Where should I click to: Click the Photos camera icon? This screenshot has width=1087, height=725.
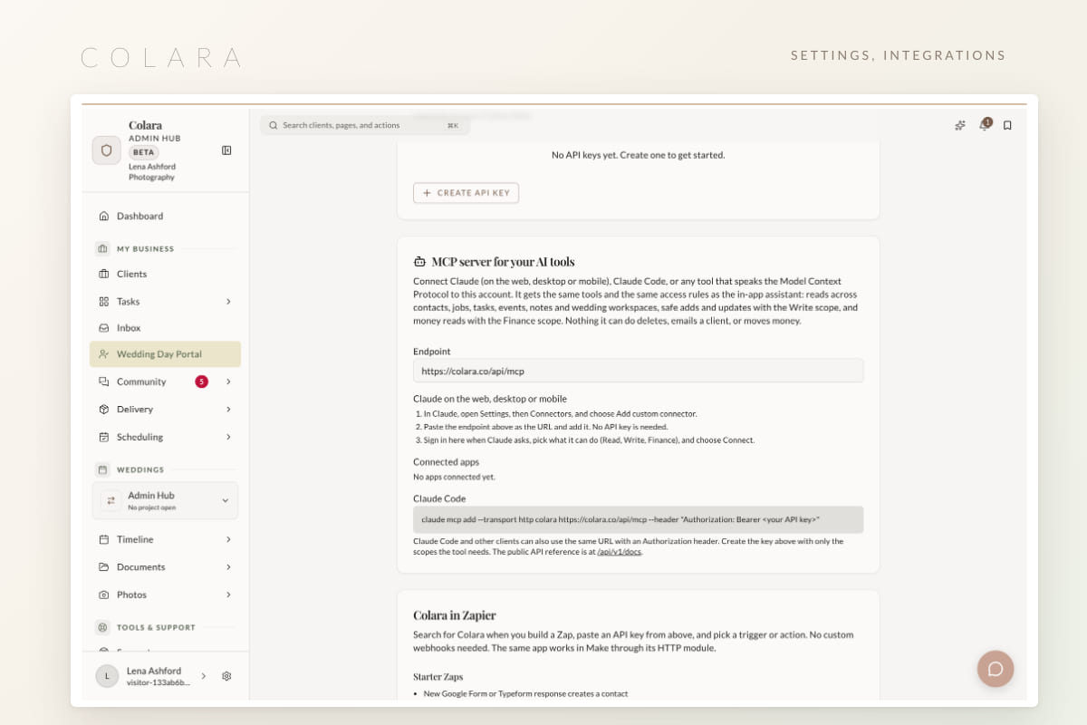pyautogui.click(x=104, y=594)
